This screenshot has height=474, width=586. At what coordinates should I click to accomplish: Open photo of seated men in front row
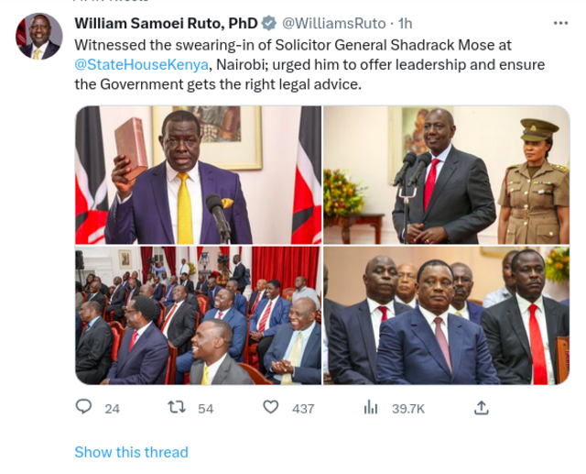click(x=446, y=315)
